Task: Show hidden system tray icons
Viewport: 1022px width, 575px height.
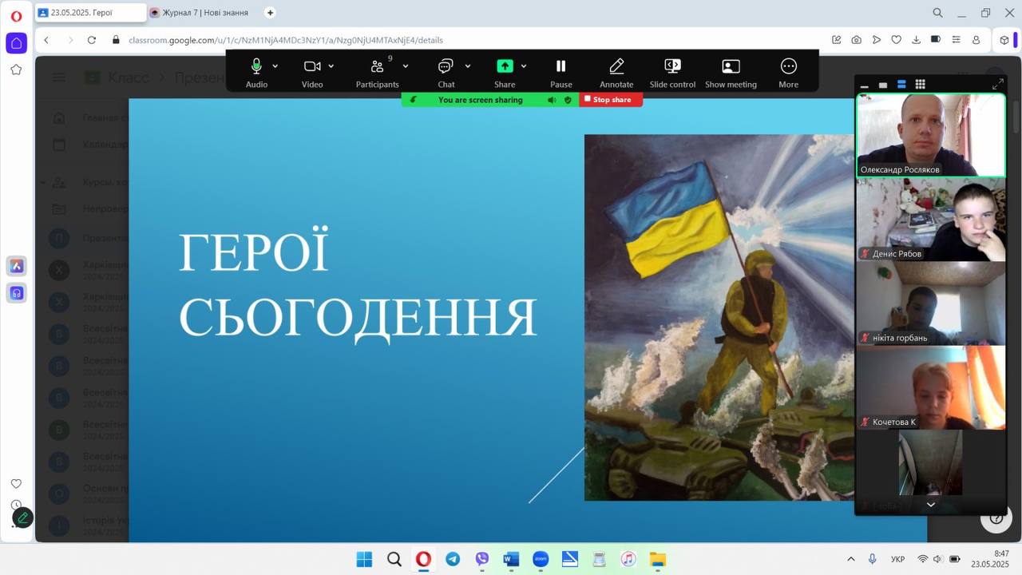Action: pyautogui.click(x=850, y=559)
